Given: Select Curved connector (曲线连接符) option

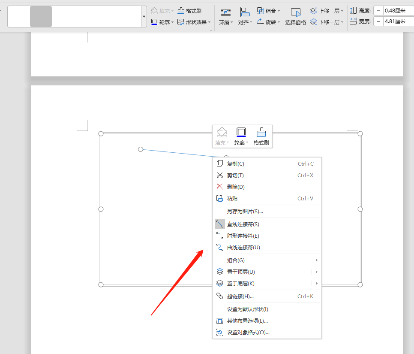Looking at the screenshot, I should pyautogui.click(x=243, y=247).
